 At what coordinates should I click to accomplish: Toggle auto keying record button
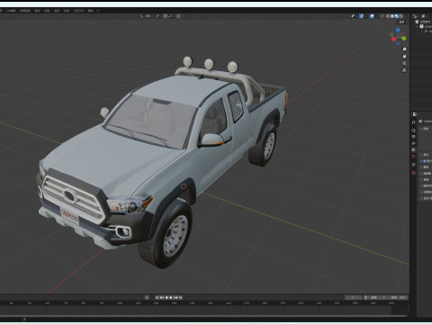point(147,297)
